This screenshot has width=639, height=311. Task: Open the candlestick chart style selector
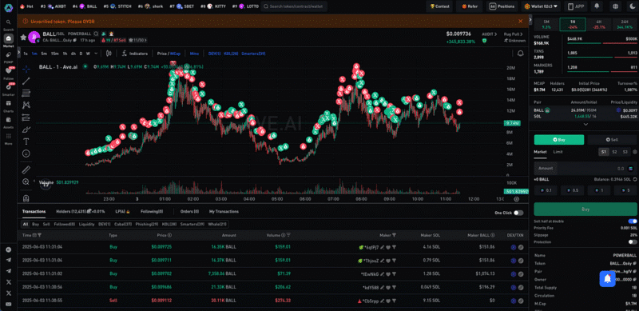click(109, 54)
